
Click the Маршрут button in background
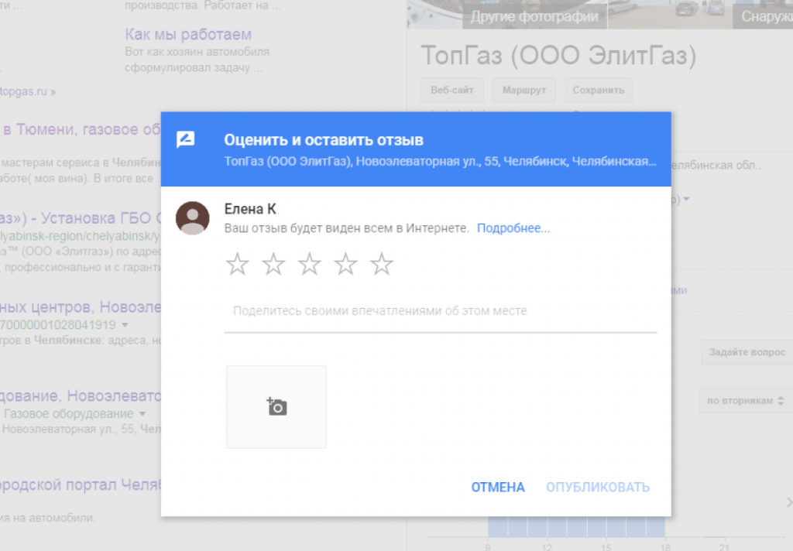(x=524, y=91)
